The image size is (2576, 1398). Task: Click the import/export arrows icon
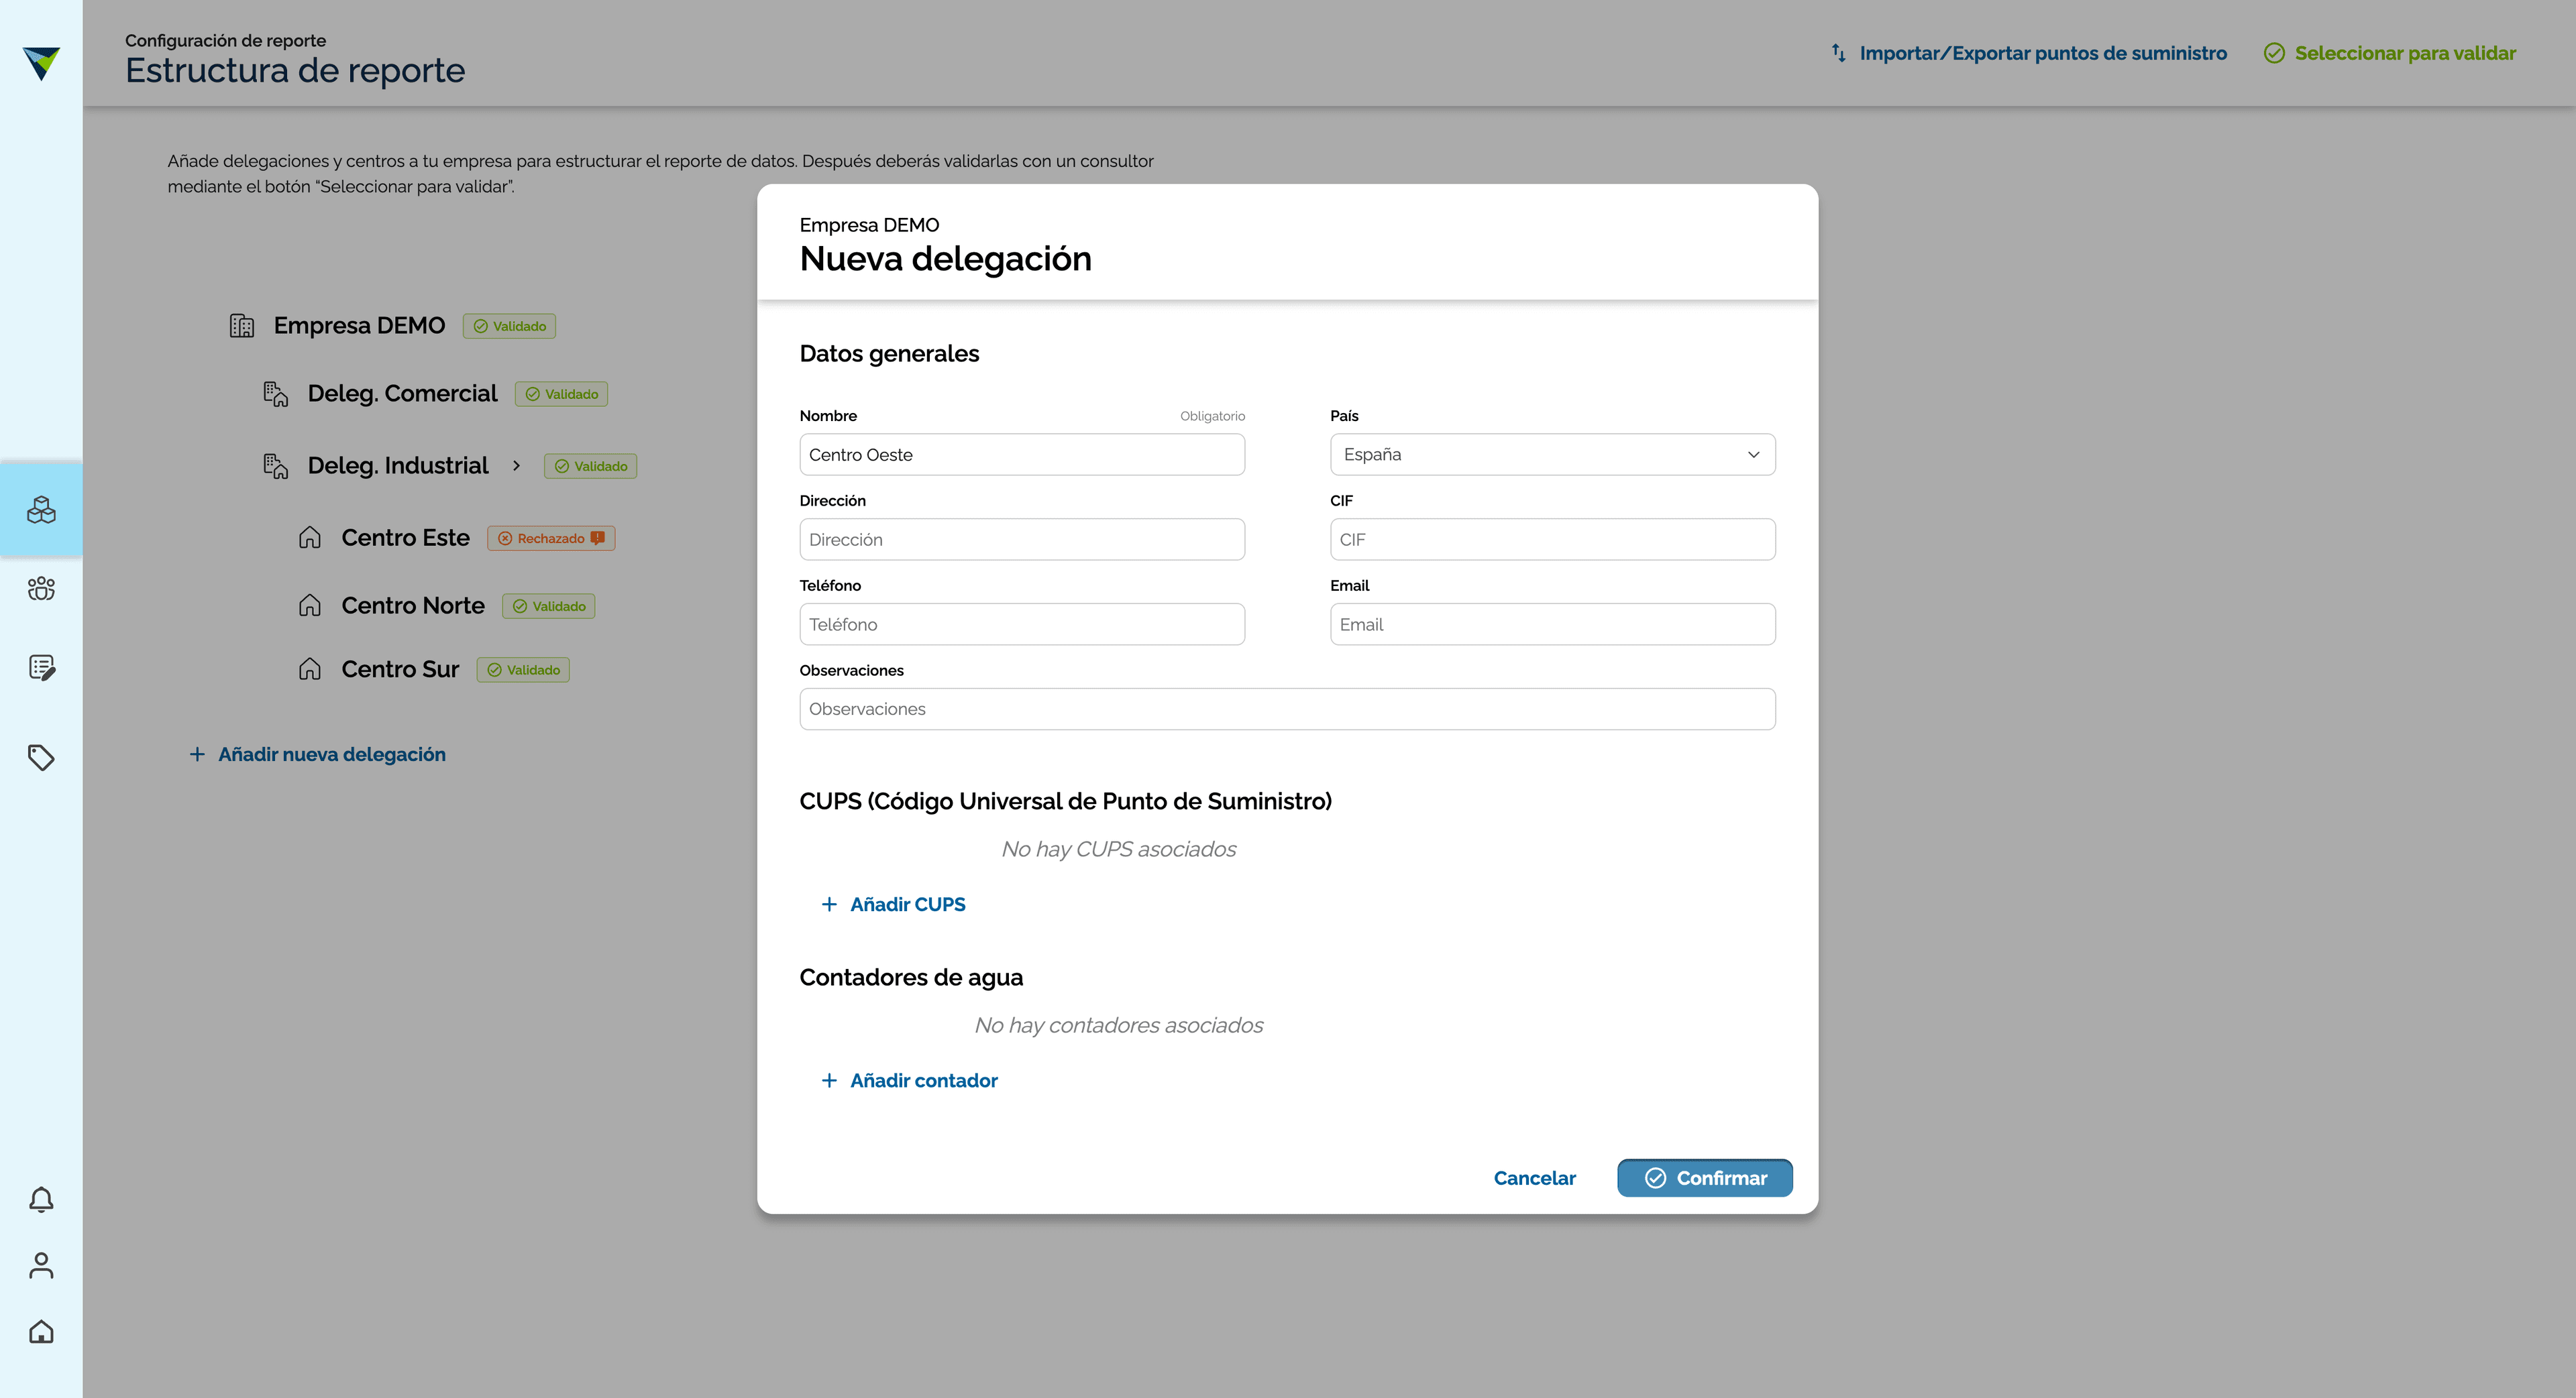tap(1838, 53)
